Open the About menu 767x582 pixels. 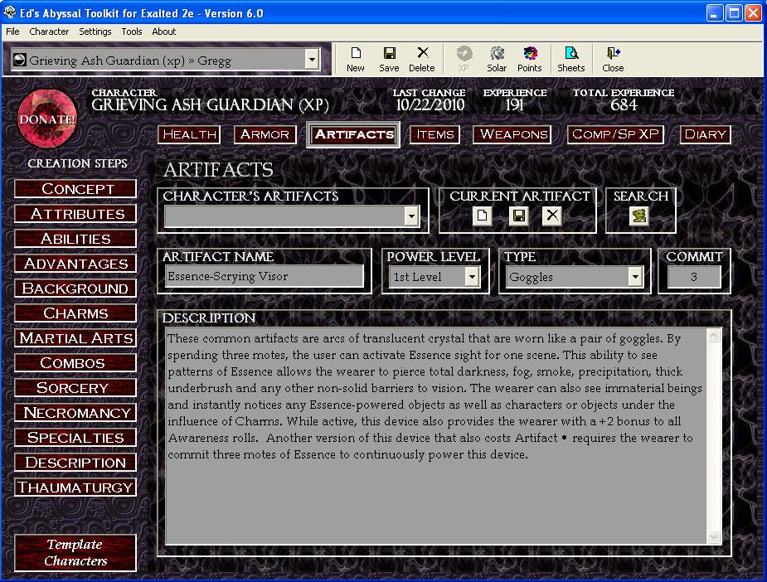coord(164,32)
